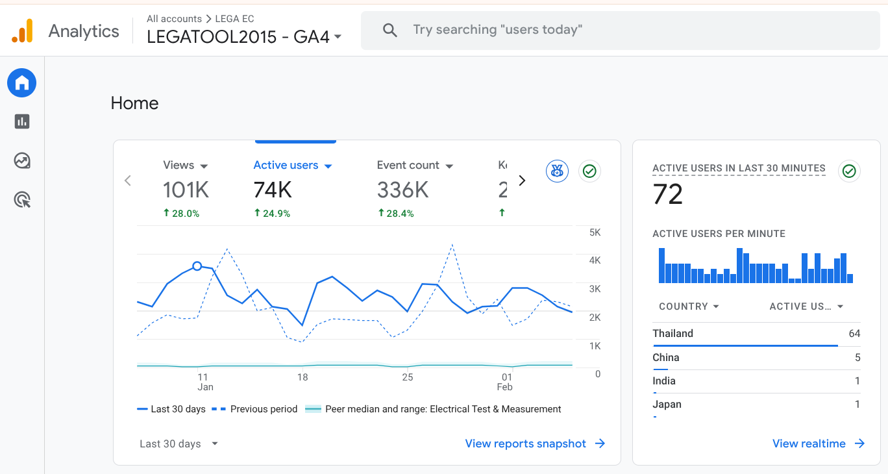Open the Last 30 days date dropdown

point(179,444)
